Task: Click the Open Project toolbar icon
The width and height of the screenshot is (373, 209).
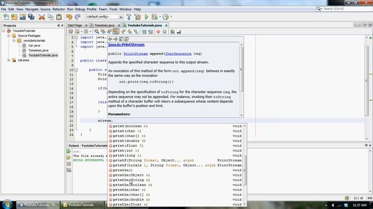Action: coord(23,17)
